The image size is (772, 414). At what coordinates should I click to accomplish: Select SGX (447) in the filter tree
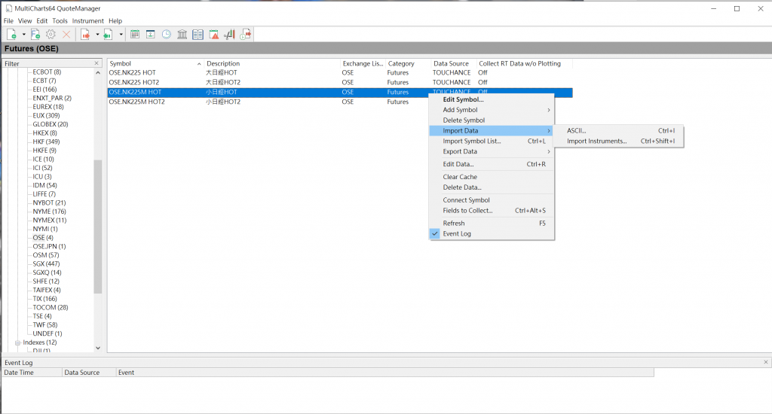click(46, 263)
